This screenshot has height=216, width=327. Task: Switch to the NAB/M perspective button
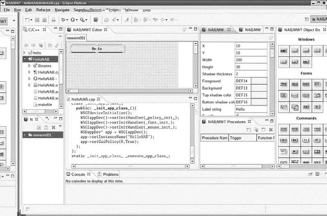[x=319, y=19]
